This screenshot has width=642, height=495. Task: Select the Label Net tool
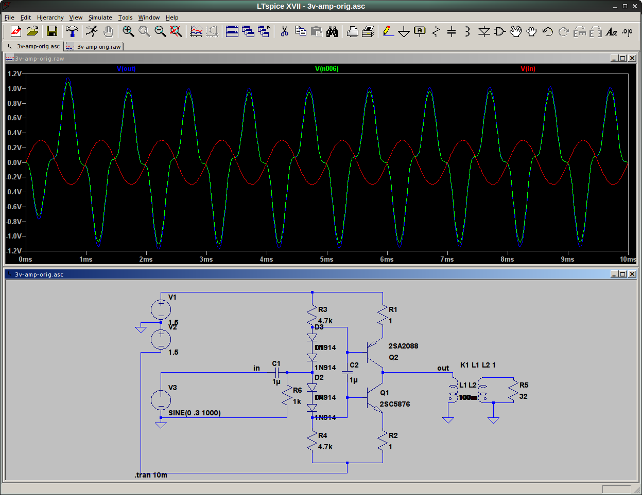point(420,31)
